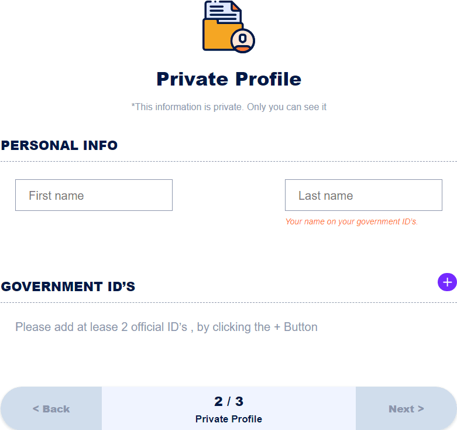This screenshot has width=457, height=430.
Task: Click the 'Please add at lease 2 official ID's' message
Action: (166, 327)
